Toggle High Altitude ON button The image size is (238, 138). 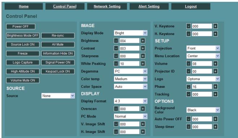[23, 72]
